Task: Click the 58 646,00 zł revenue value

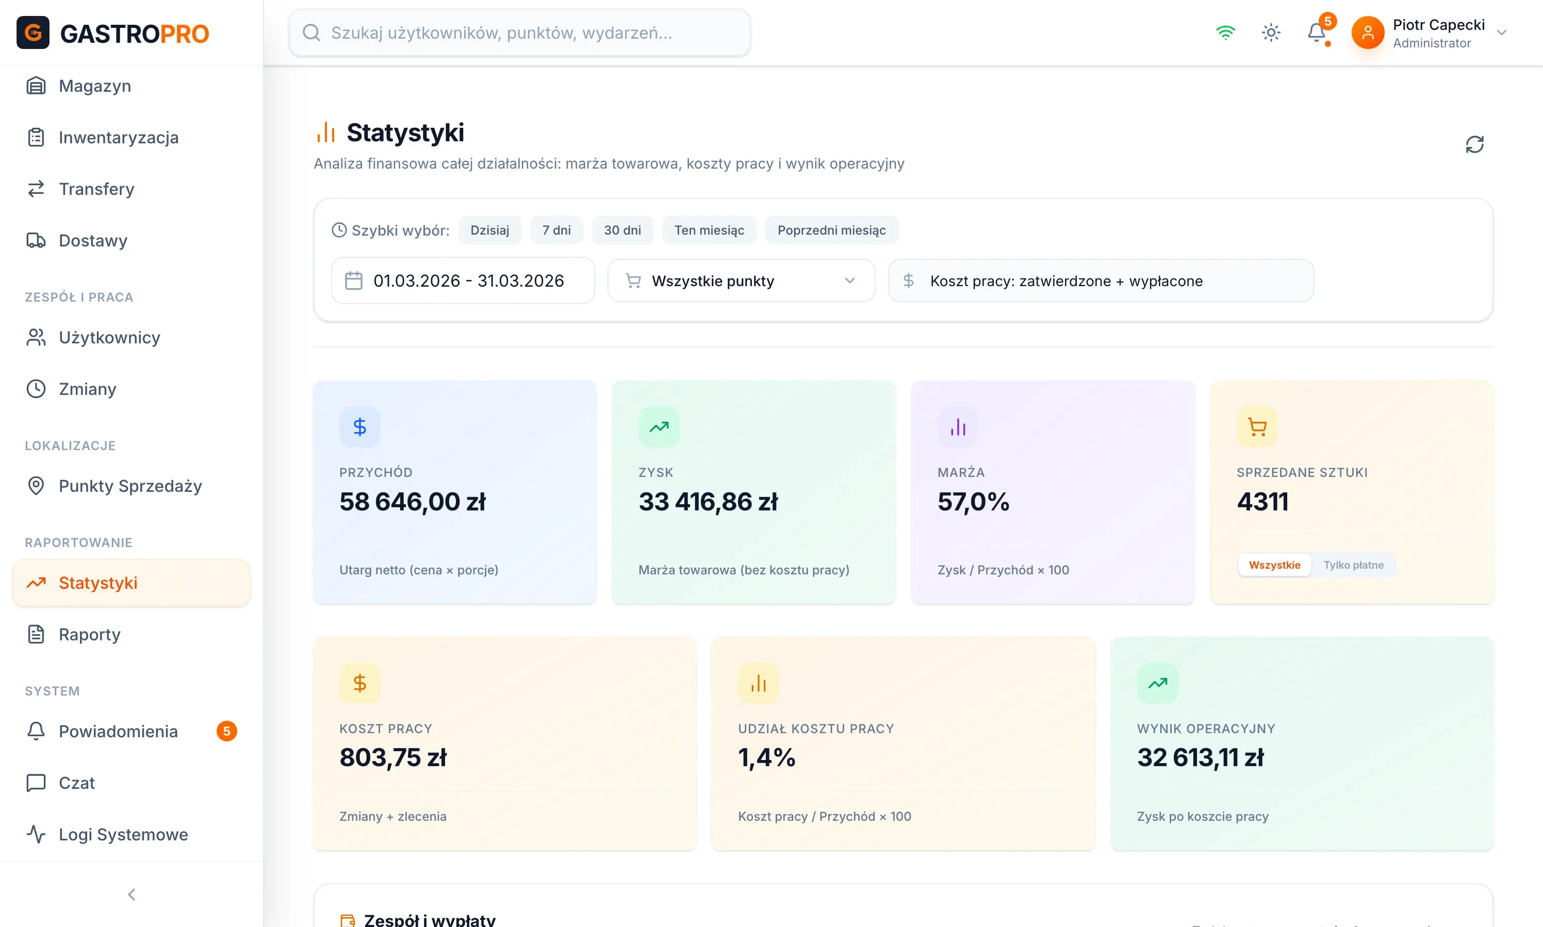Action: (x=412, y=502)
